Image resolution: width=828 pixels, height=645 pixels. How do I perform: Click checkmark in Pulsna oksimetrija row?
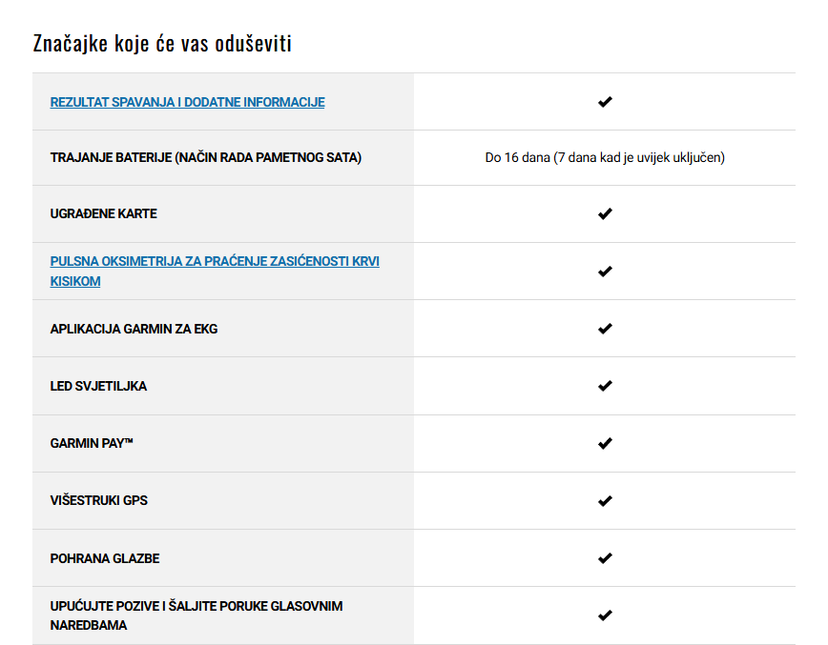point(605,272)
